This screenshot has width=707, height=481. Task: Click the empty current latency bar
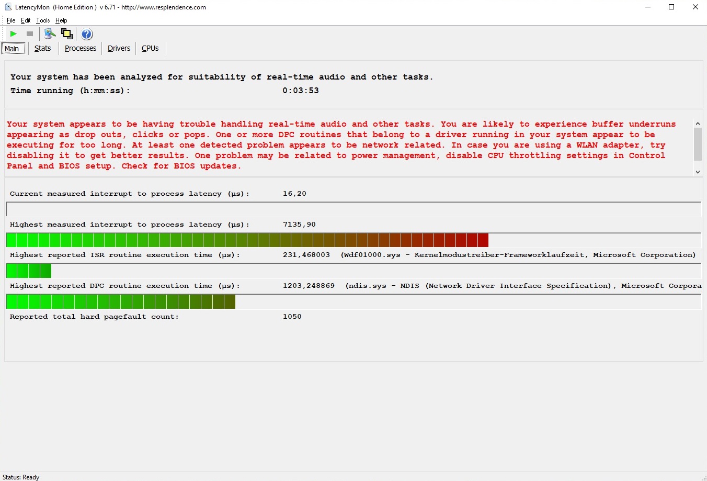pos(353,209)
